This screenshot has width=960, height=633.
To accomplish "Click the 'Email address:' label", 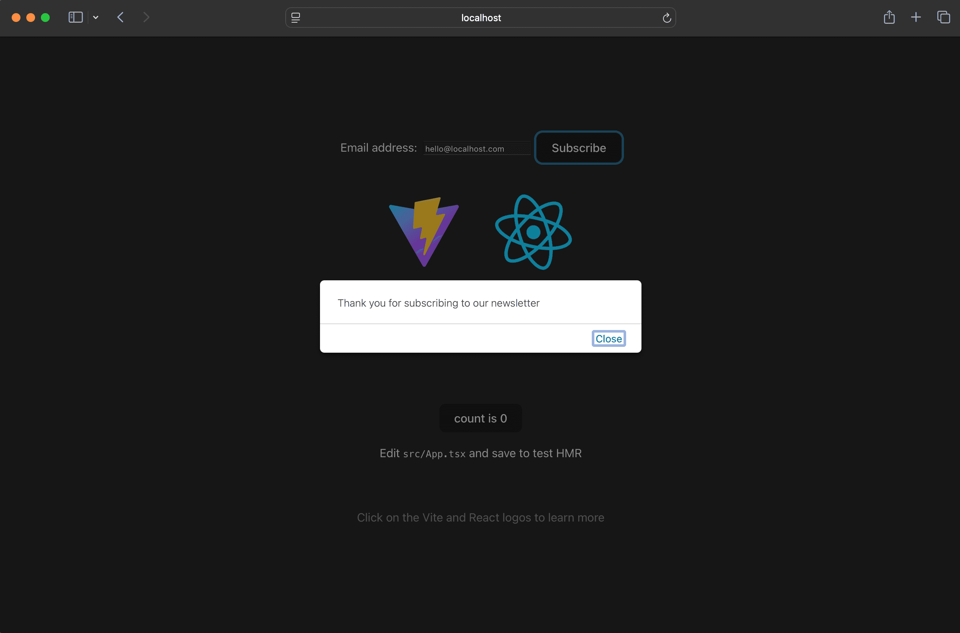I will pyautogui.click(x=378, y=148).
